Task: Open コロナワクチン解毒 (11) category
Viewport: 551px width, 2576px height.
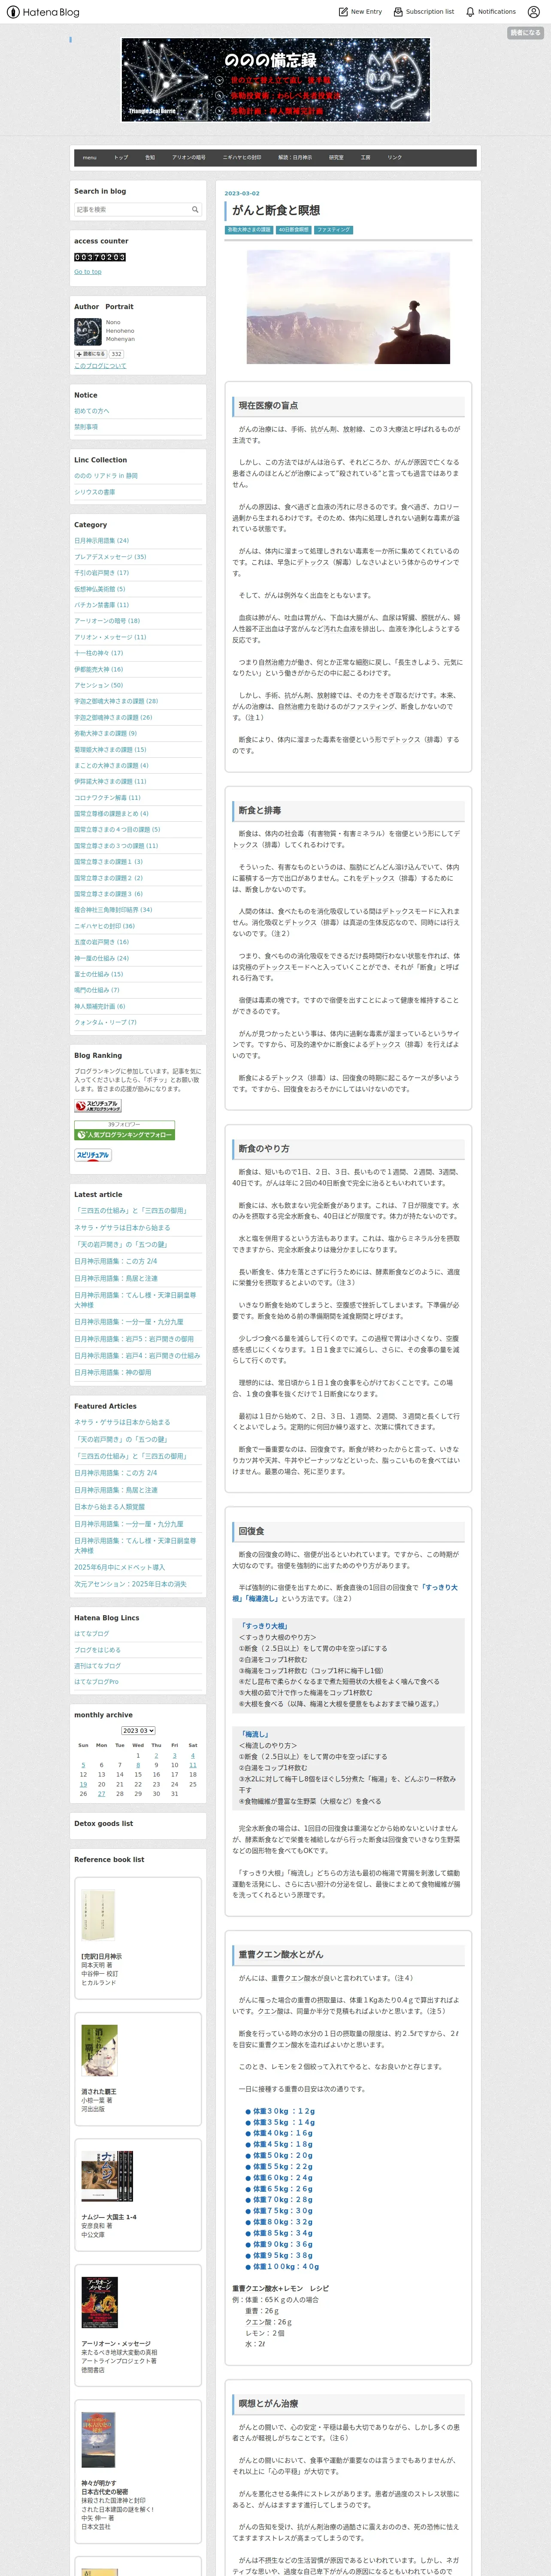Action: click(x=107, y=798)
